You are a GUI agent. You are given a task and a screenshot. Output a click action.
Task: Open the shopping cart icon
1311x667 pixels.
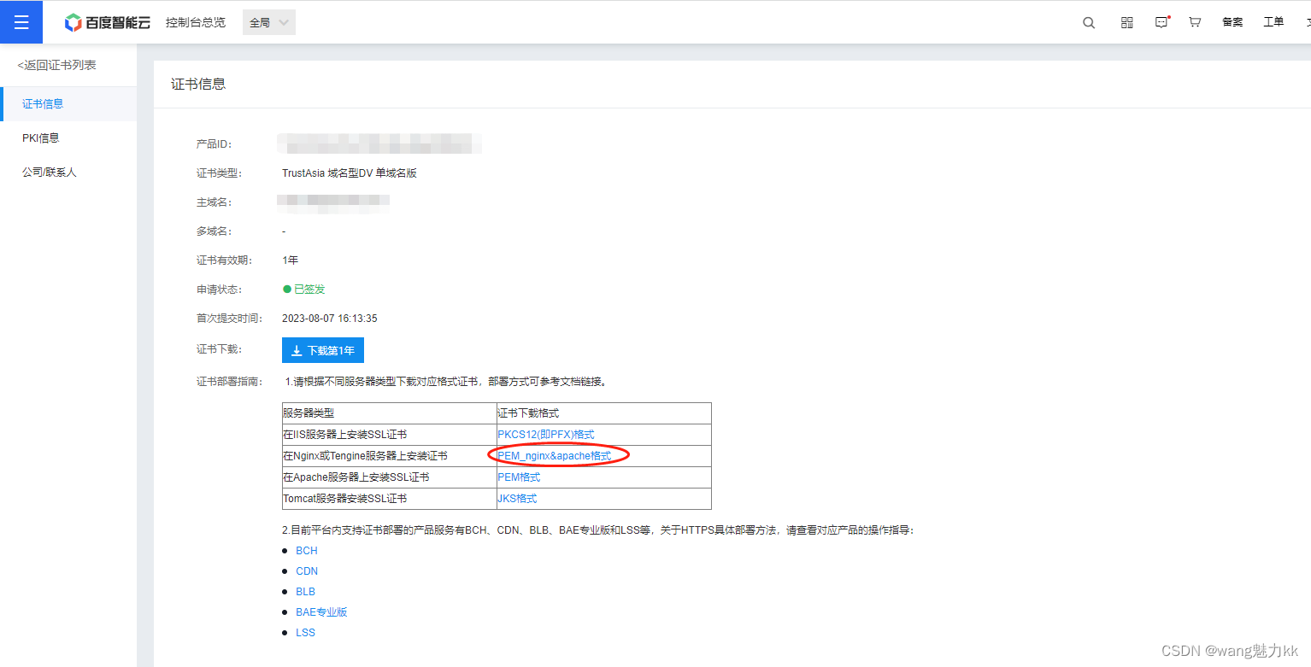[1195, 21]
